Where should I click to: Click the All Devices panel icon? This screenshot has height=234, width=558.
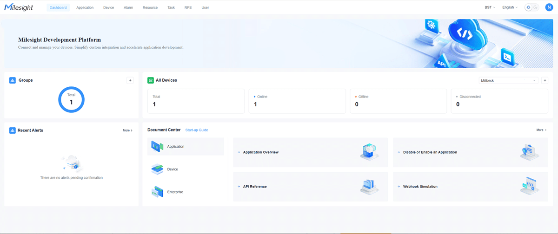coord(151,80)
